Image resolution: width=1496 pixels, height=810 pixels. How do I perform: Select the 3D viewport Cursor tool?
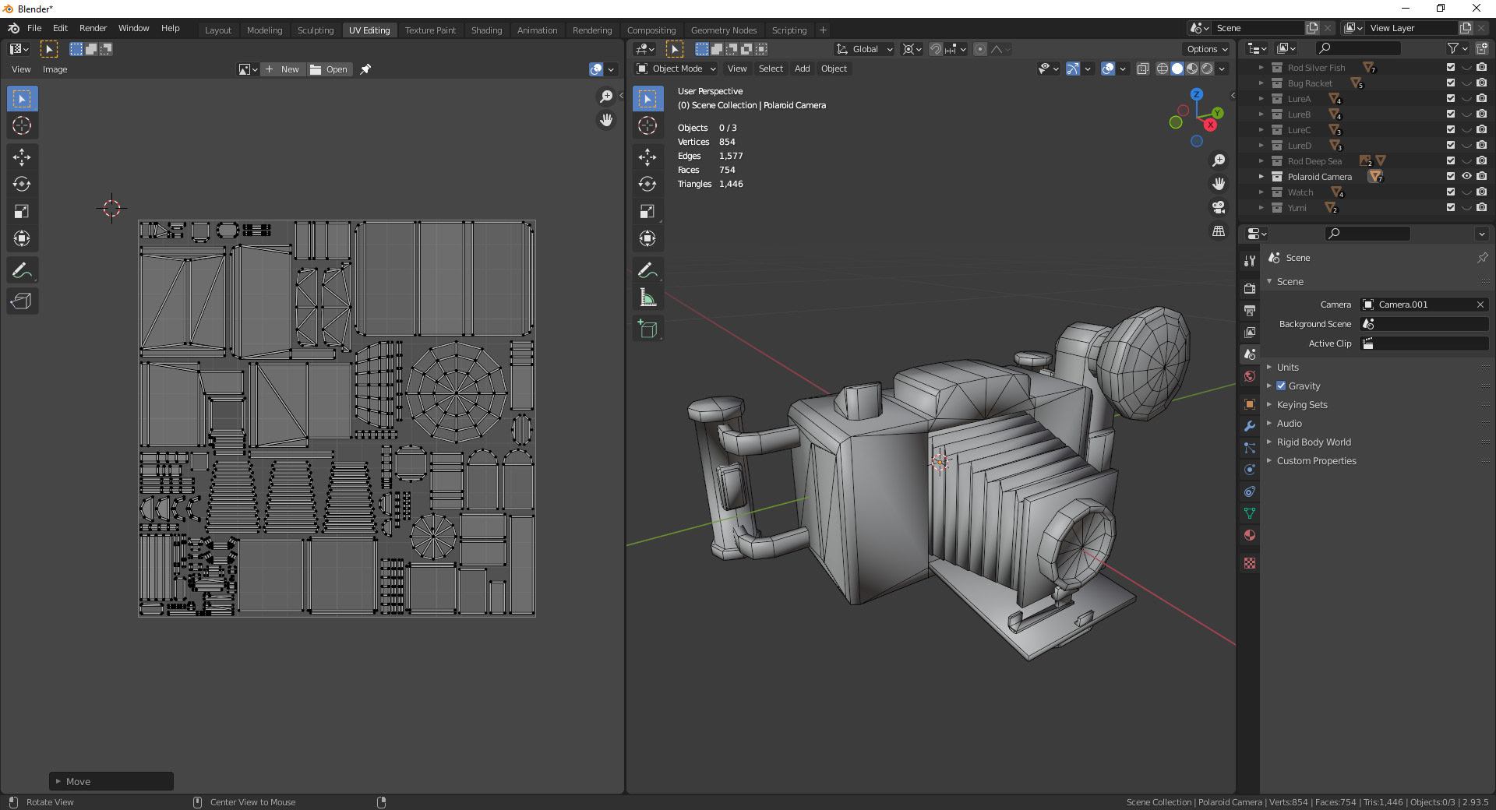point(647,125)
